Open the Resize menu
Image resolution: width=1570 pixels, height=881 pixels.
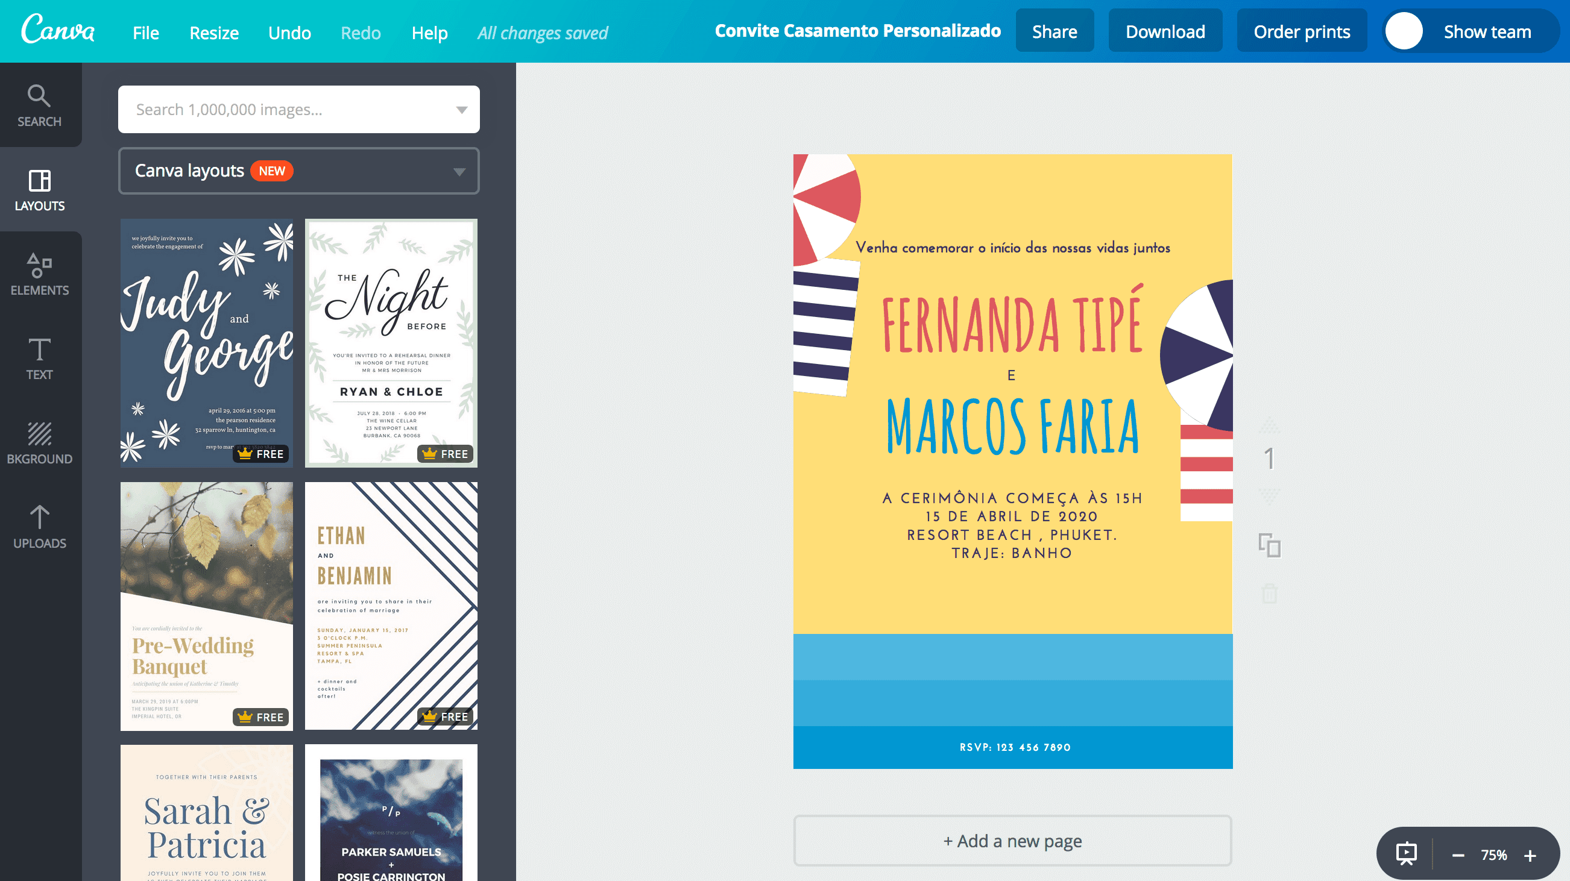click(x=214, y=33)
